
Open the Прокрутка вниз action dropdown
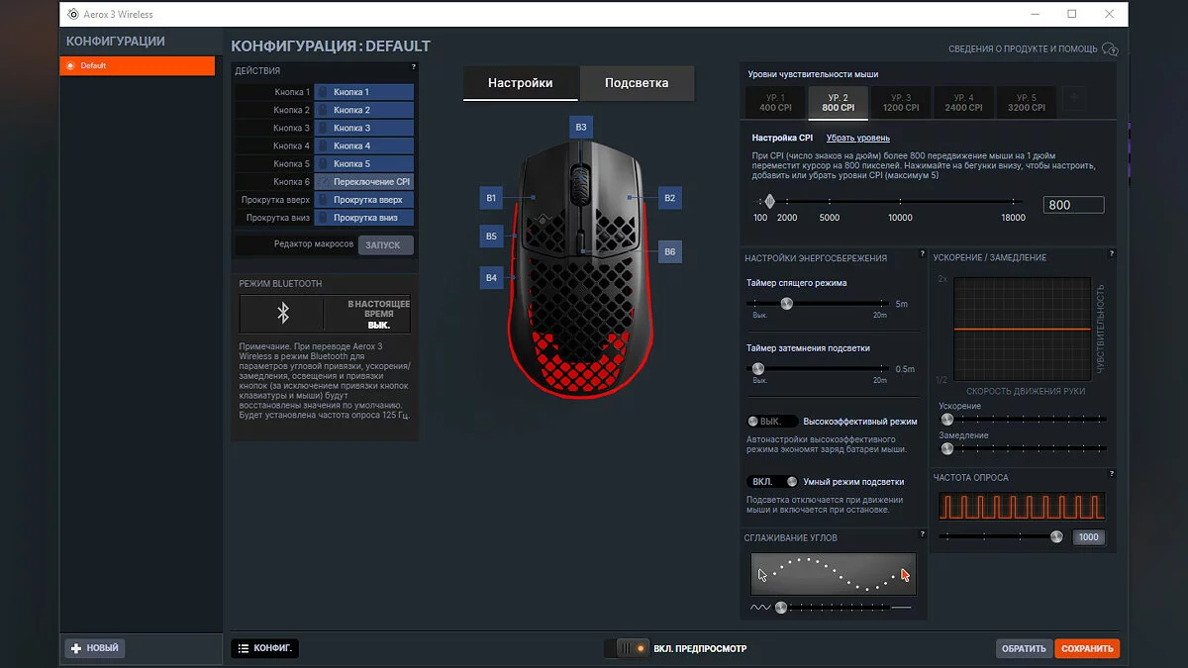pyautogui.click(x=363, y=218)
